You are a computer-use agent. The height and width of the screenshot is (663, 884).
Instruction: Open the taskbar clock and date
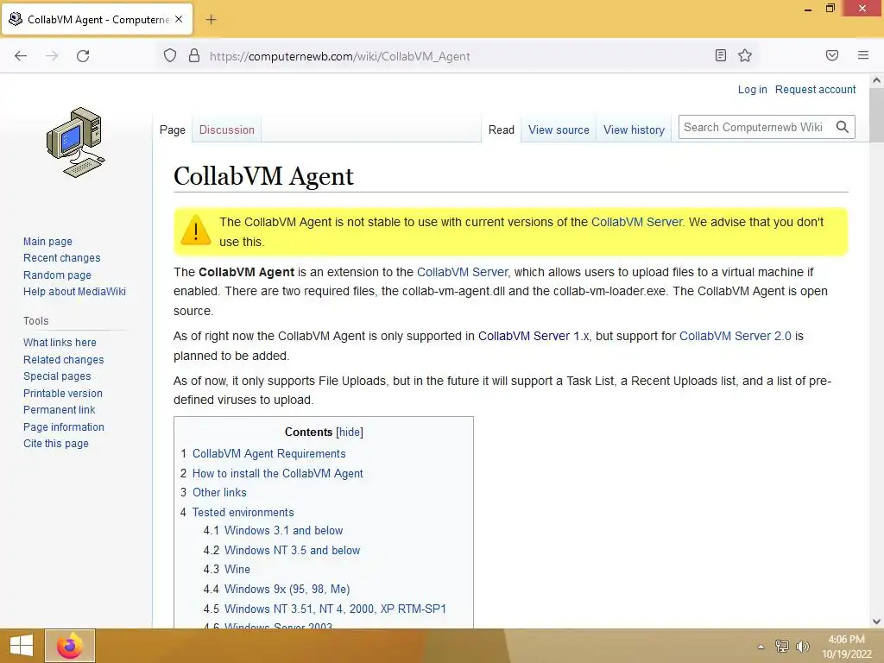coord(846,647)
